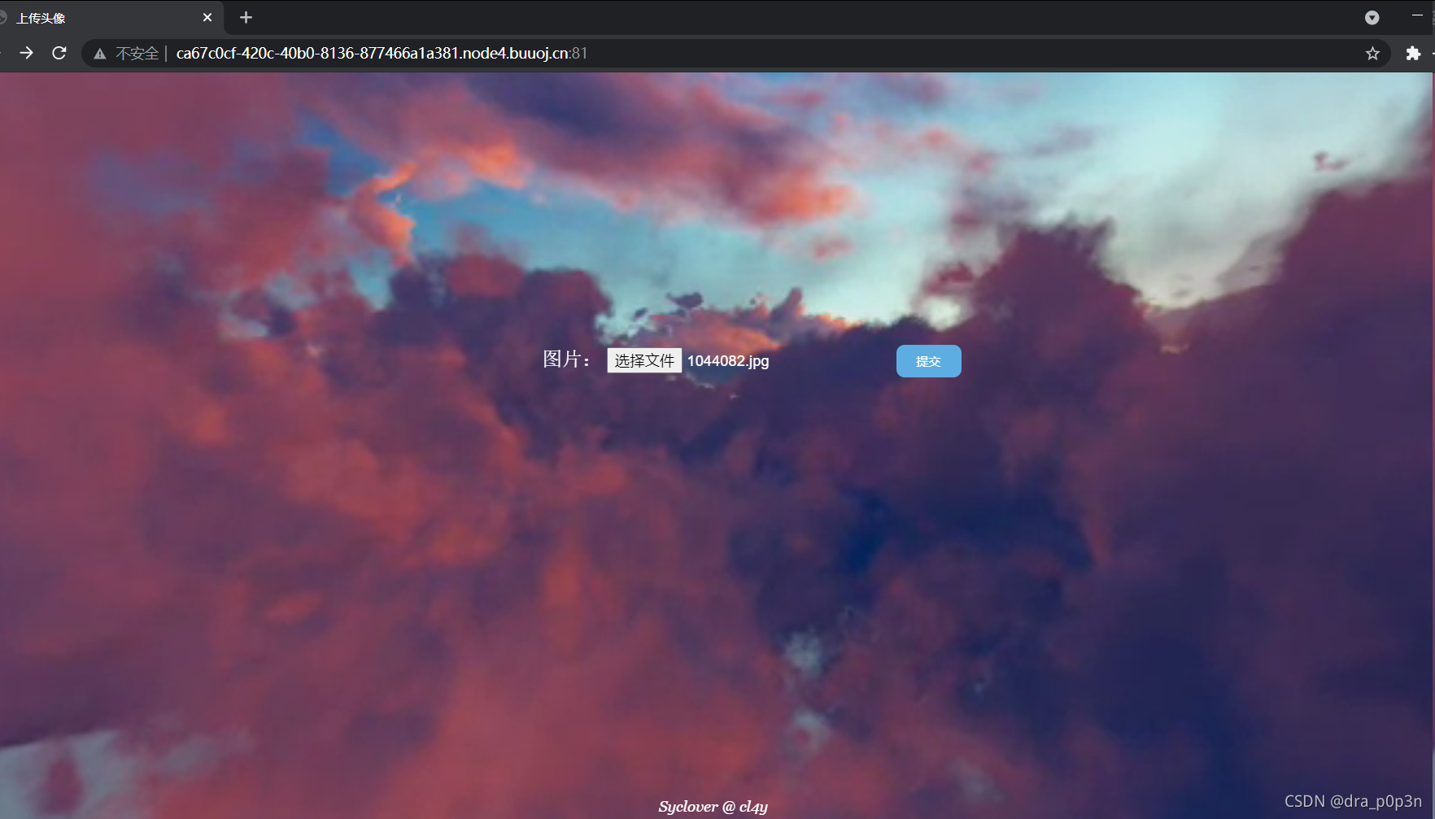Click the Syclover @ cl4y footer text
Screen dimensions: 1435x819
point(713,807)
